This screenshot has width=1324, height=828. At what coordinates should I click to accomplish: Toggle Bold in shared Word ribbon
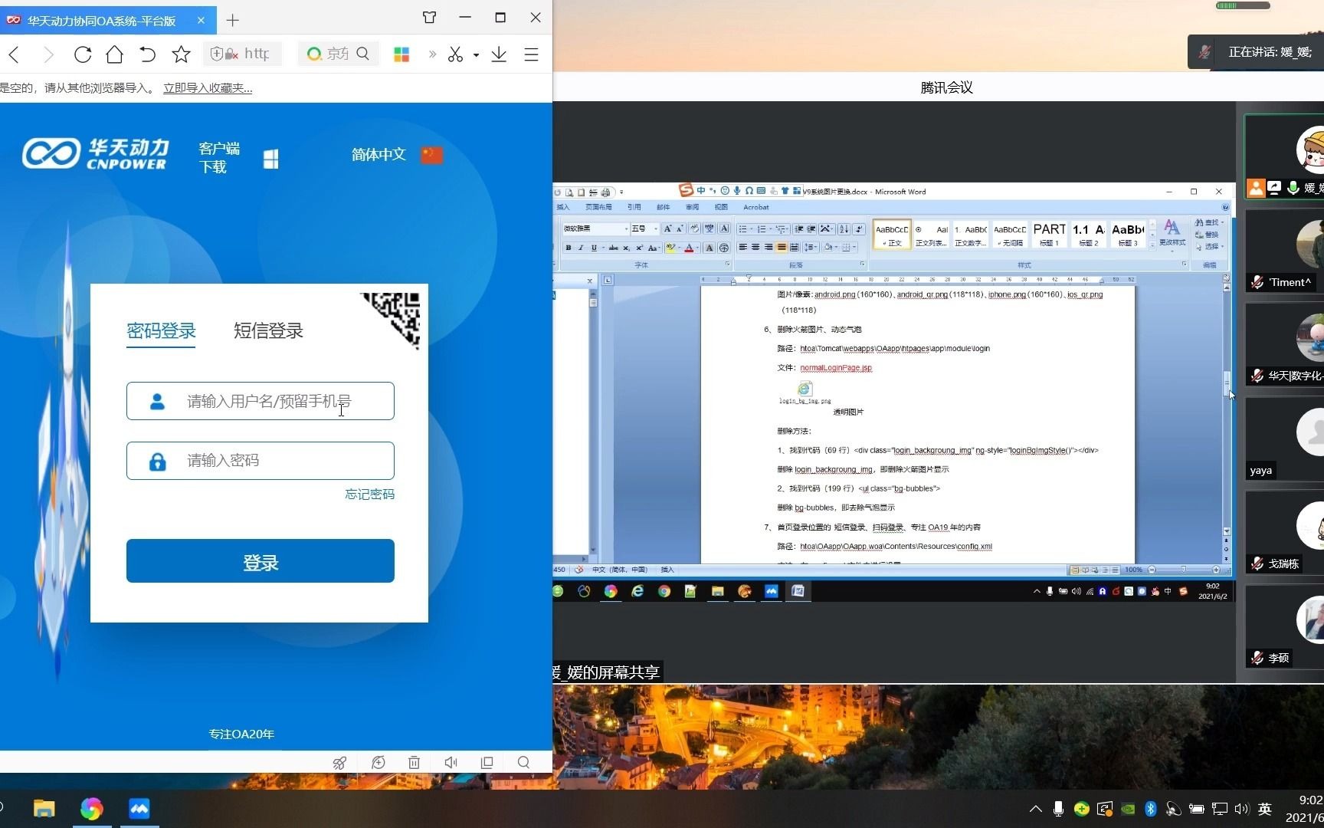coord(569,248)
